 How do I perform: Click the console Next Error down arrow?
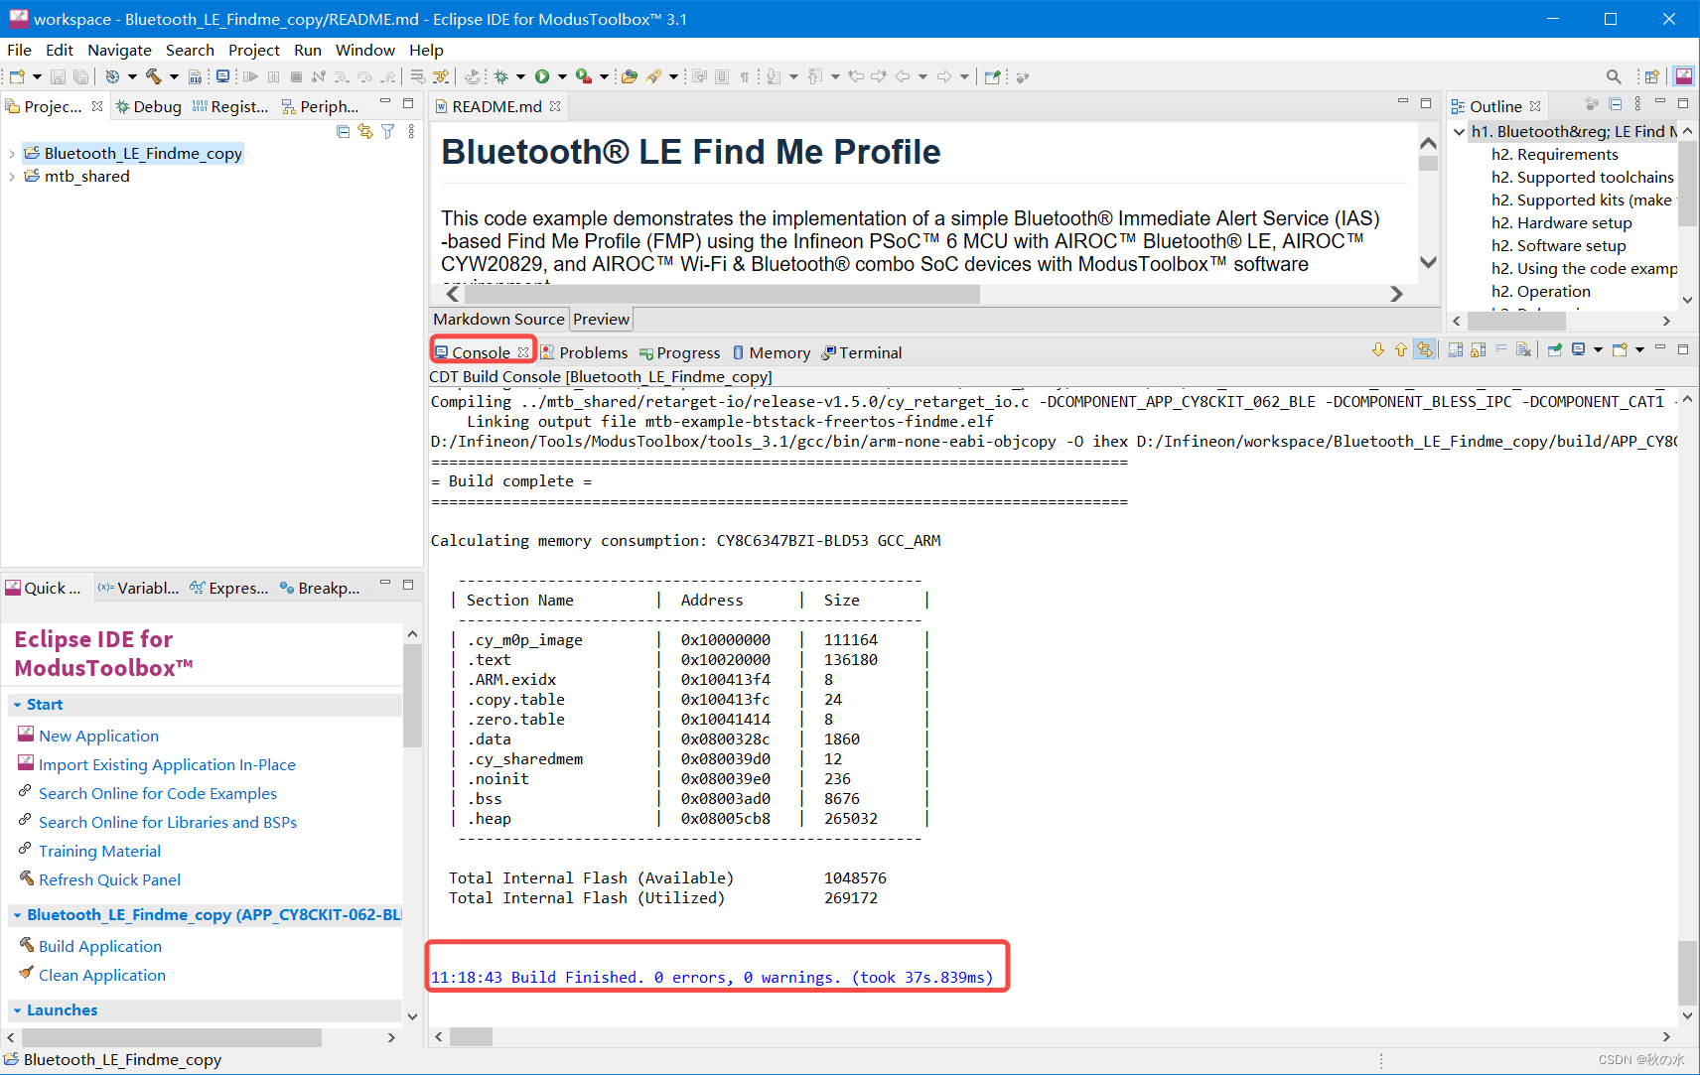[1378, 349]
